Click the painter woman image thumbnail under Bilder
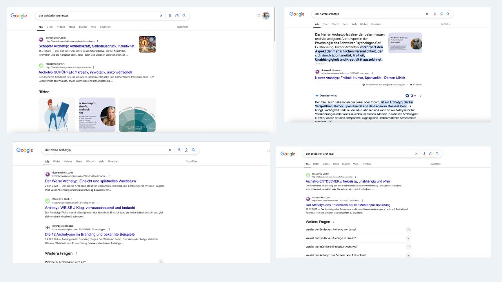 (x=57, y=114)
